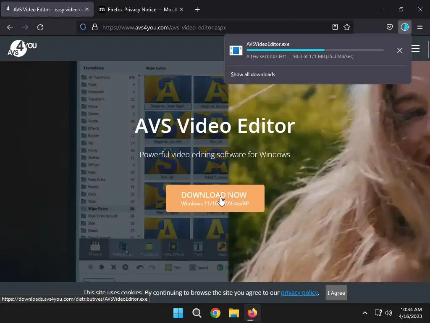Click the AVS Video Editor heading
Image resolution: width=430 pixels, height=323 pixels.
[215, 126]
